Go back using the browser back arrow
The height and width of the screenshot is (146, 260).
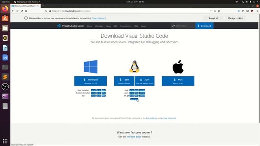pyautogui.click(x=13, y=11)
